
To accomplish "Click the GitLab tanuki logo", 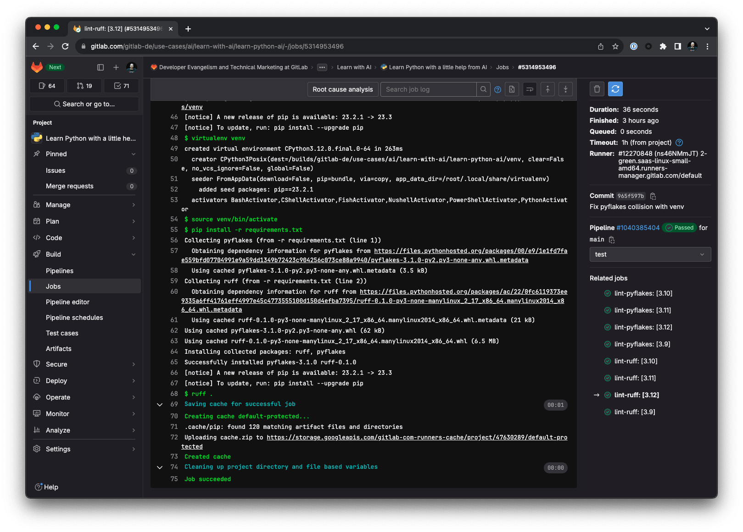I will pos(37,67).
